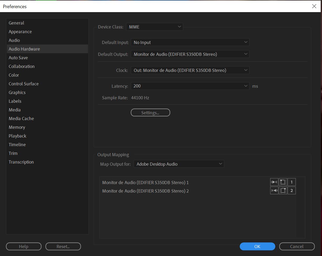The height and width of the screenshot is (256, 322).
Task: Open Help from the bottom-left button
Action: click(x=23, y=246)
